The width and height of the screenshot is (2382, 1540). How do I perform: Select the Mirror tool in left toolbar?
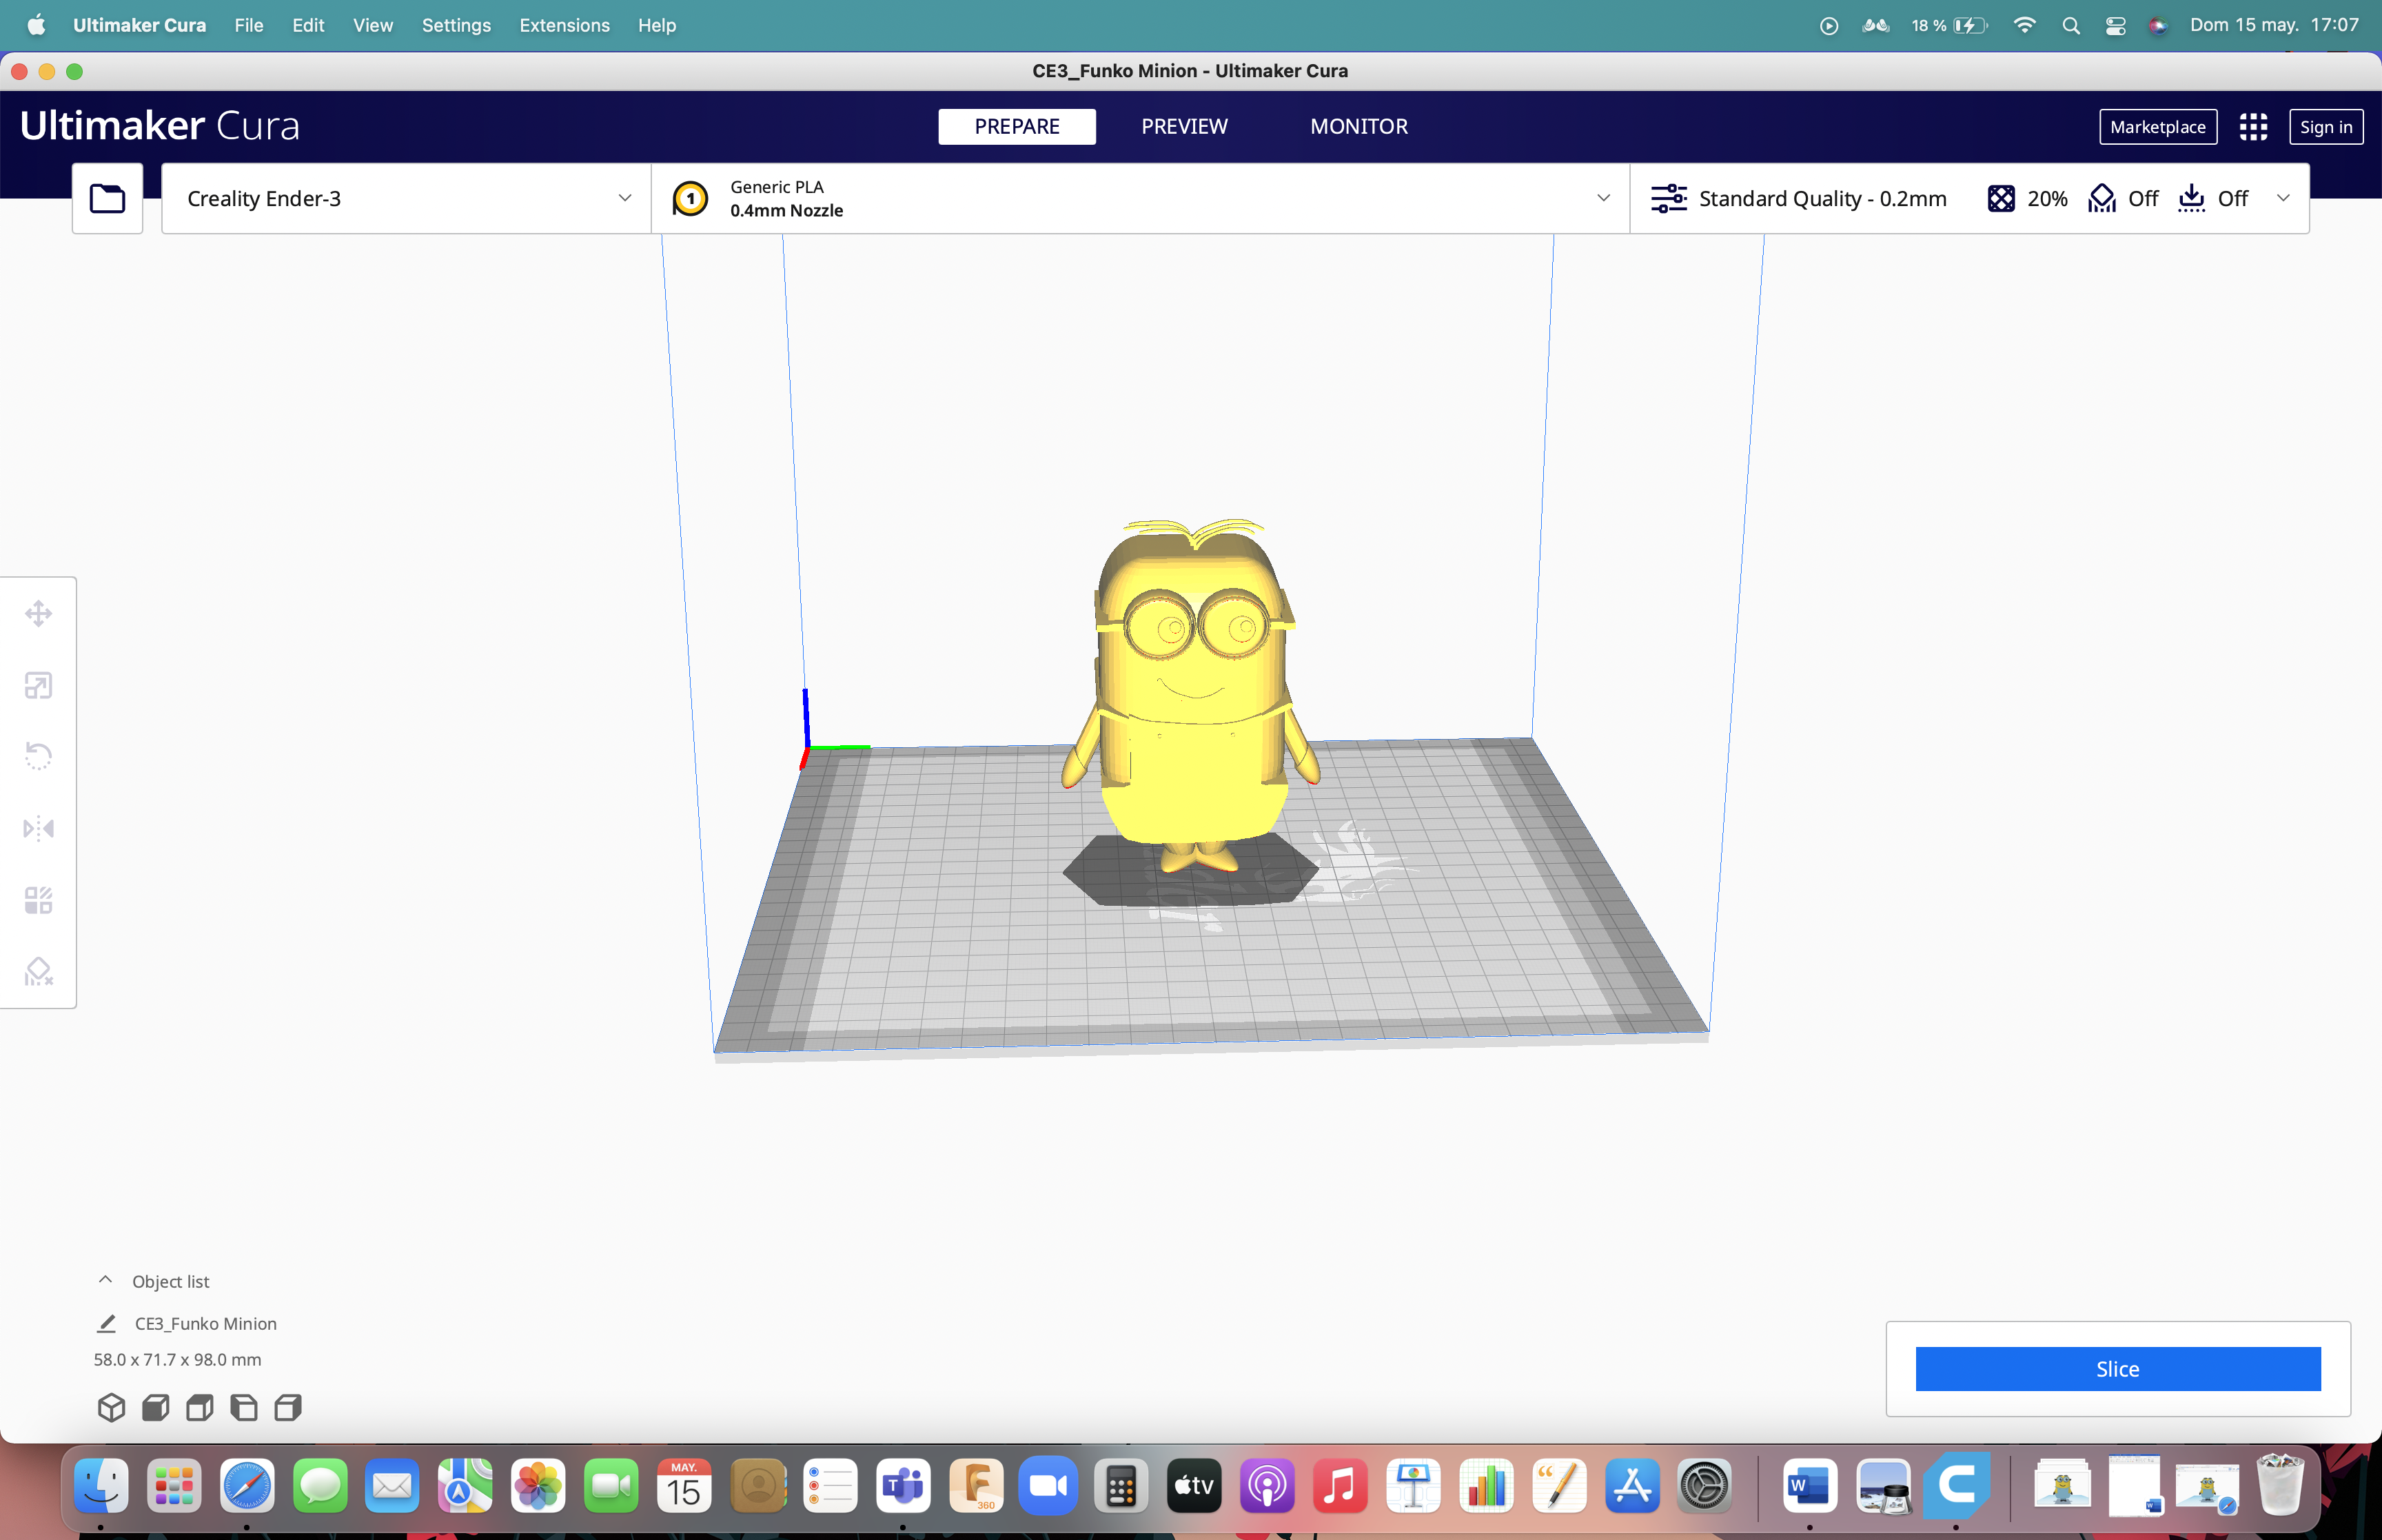click(x=38, y=828)
